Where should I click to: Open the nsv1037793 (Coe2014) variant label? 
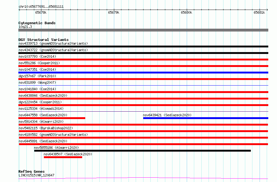click(37, 56)
